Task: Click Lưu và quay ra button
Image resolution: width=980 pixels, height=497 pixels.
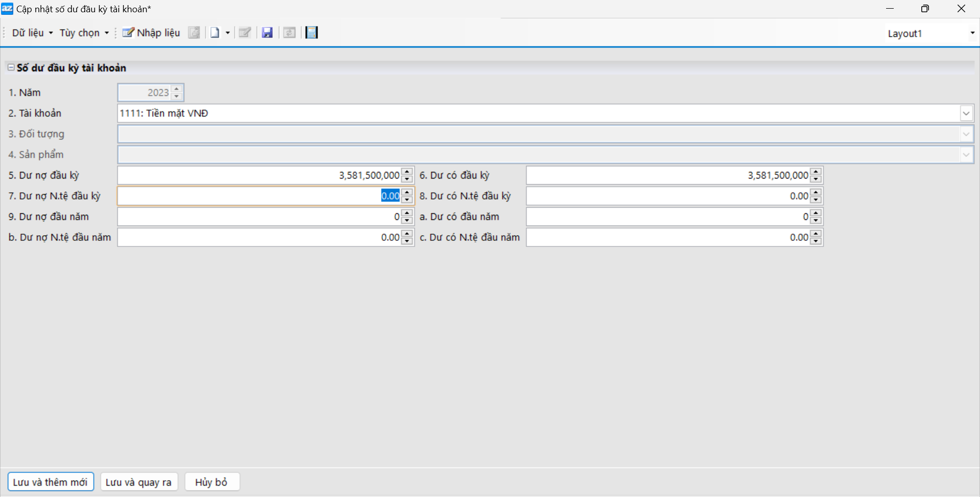Action: [138, 482]
